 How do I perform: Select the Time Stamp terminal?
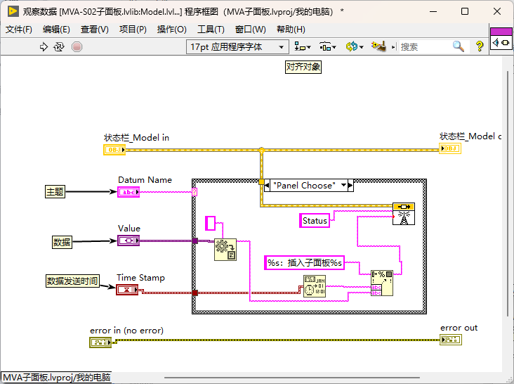(x=127, y=290)
